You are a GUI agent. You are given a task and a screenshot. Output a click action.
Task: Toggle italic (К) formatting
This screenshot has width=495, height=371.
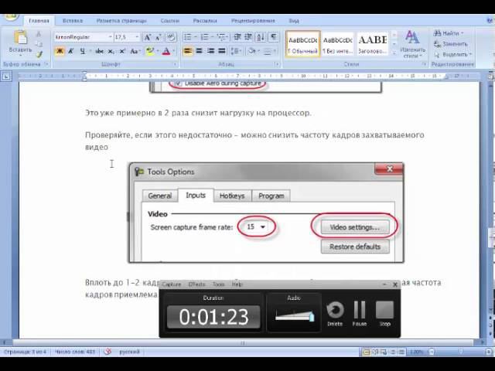tap(71, 51)
